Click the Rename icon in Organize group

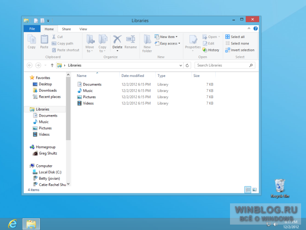pyautogui.click(x=131, y=39)
